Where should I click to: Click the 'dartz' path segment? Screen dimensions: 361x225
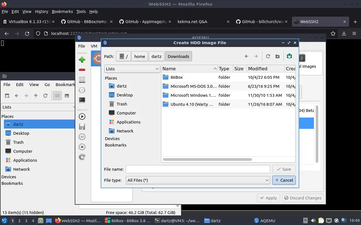click(156, 56)
